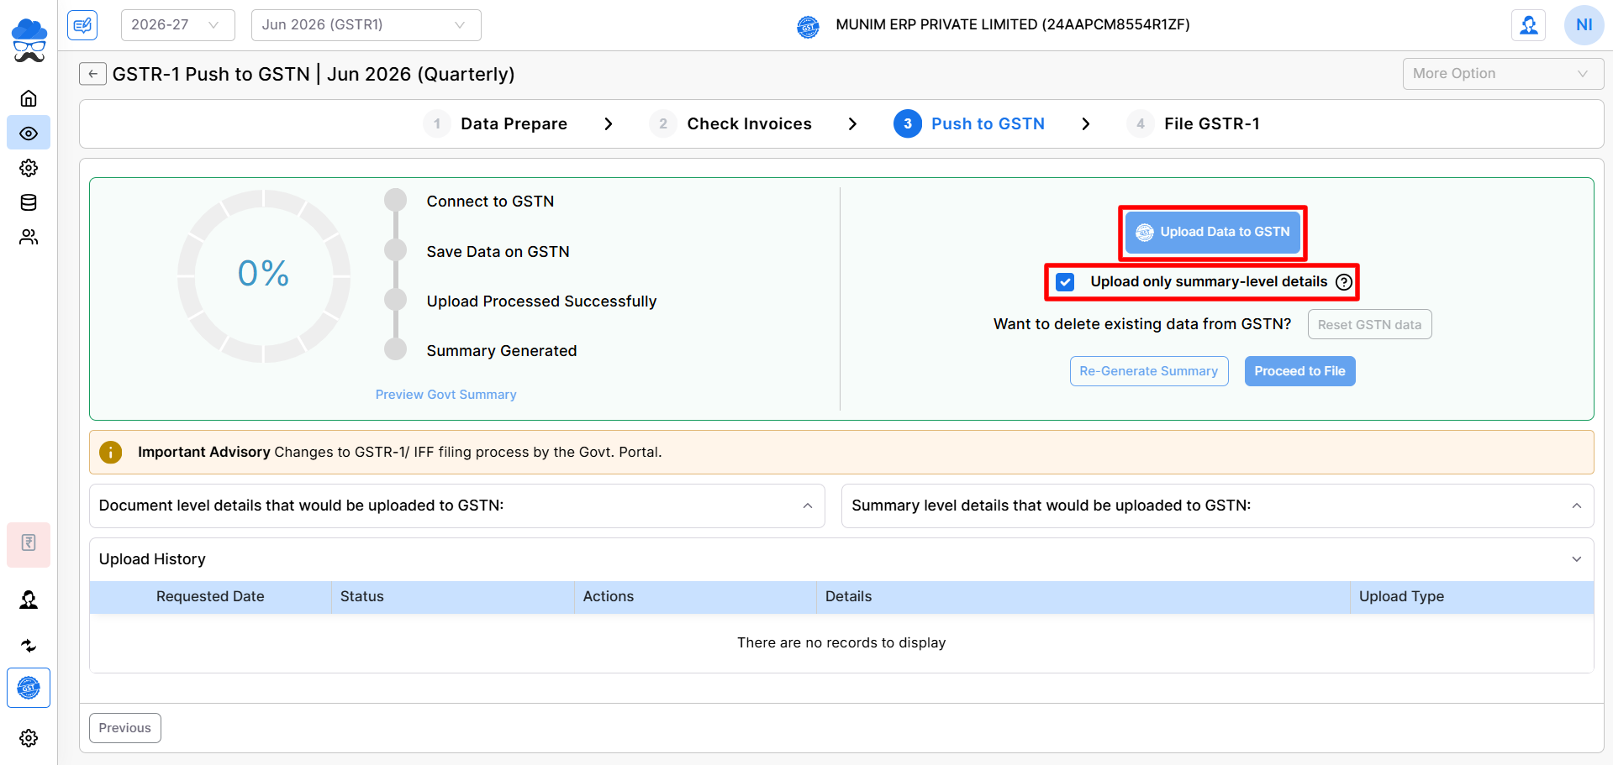Click the Previous button

[x=124, y=728]
